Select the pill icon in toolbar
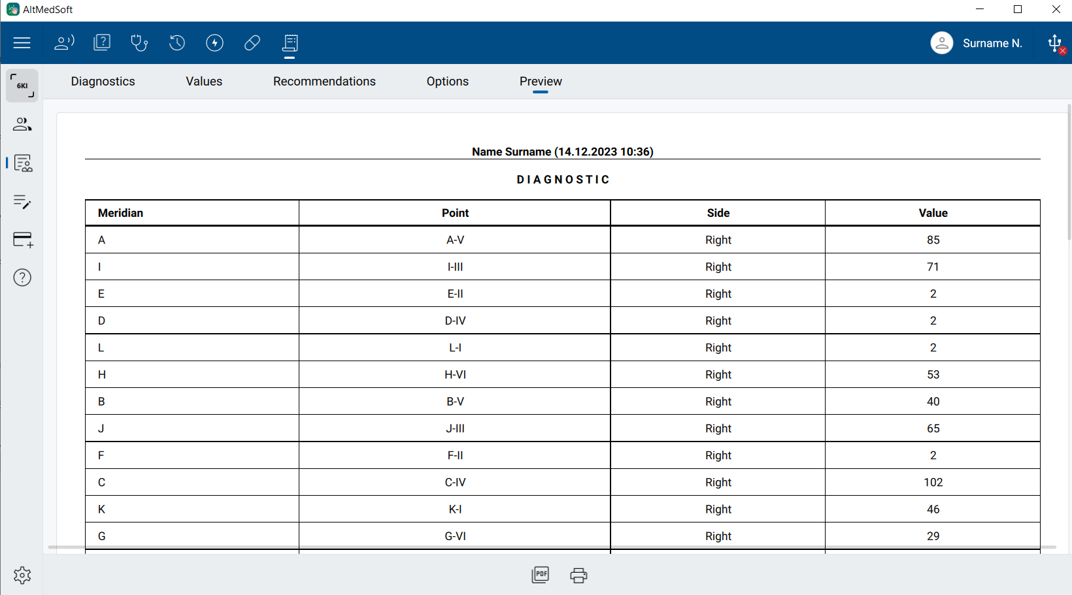 point(252,43)
